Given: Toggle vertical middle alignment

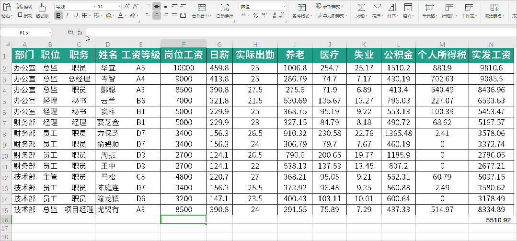Looking at the screenshot, I should tap(157, 6).
